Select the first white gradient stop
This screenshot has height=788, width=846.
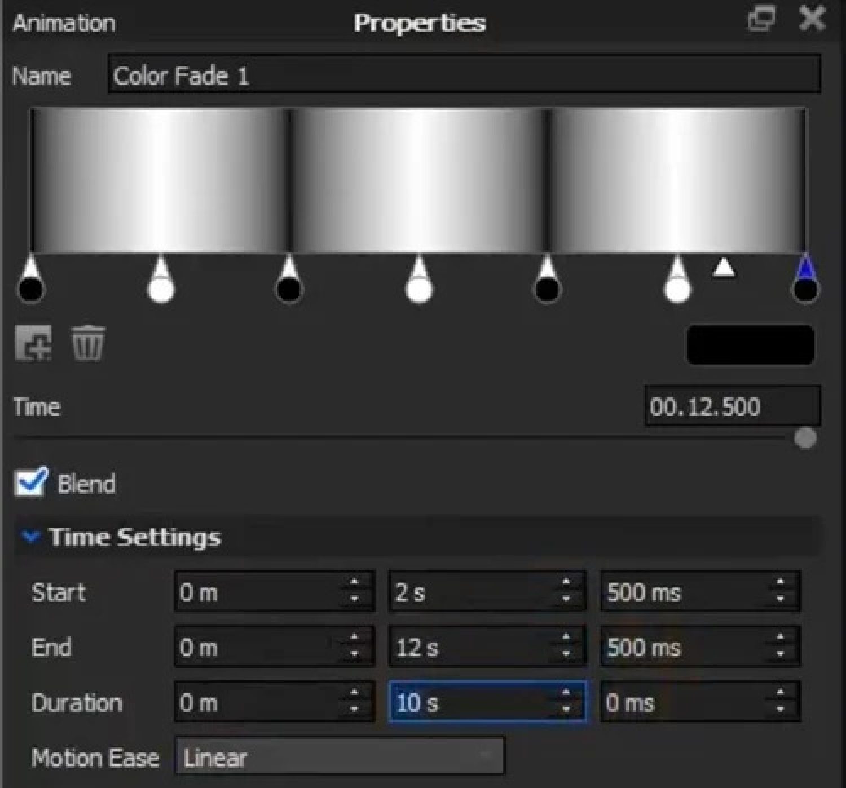click(161, 288)
